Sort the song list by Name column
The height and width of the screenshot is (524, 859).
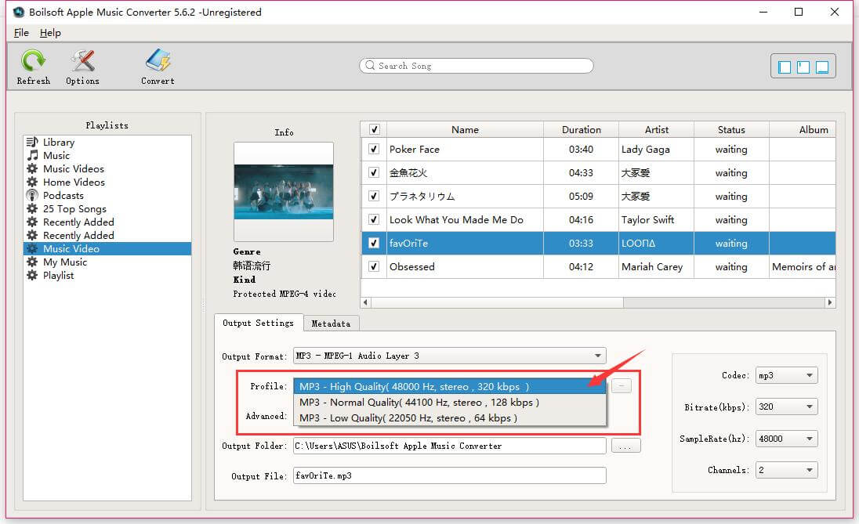pyautogui.click(x=465, y=129)
